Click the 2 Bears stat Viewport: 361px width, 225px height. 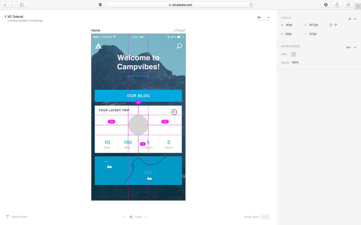pos(169,144)
